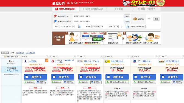View other dates pricing for ハトのマーク
184x103 pixels.
pyautogui.click(x=69, y=82)
